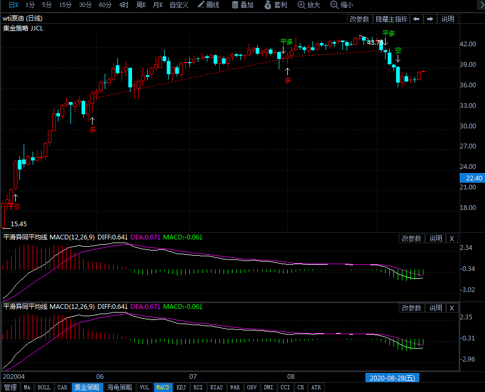Open the 管理 indicator management button
Viewport: 485px width, 392px height.
[x=10, y=387]
